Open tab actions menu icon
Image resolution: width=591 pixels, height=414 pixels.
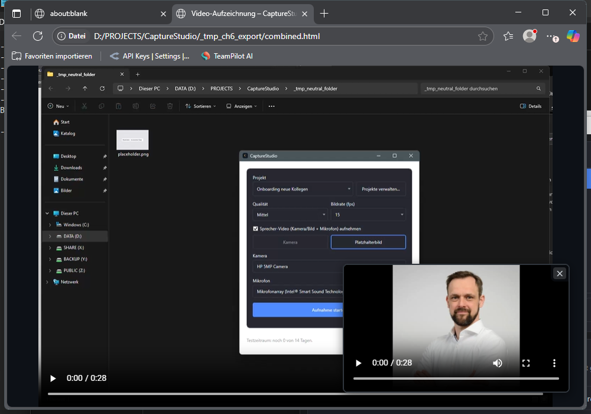tap(17, 14)
